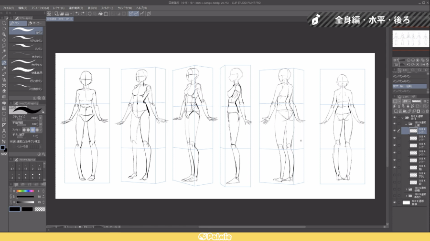Open the Window (ウィンドウ) menu
The width and height of the screenshot is (430, 241).
click(x=125, y=8)
